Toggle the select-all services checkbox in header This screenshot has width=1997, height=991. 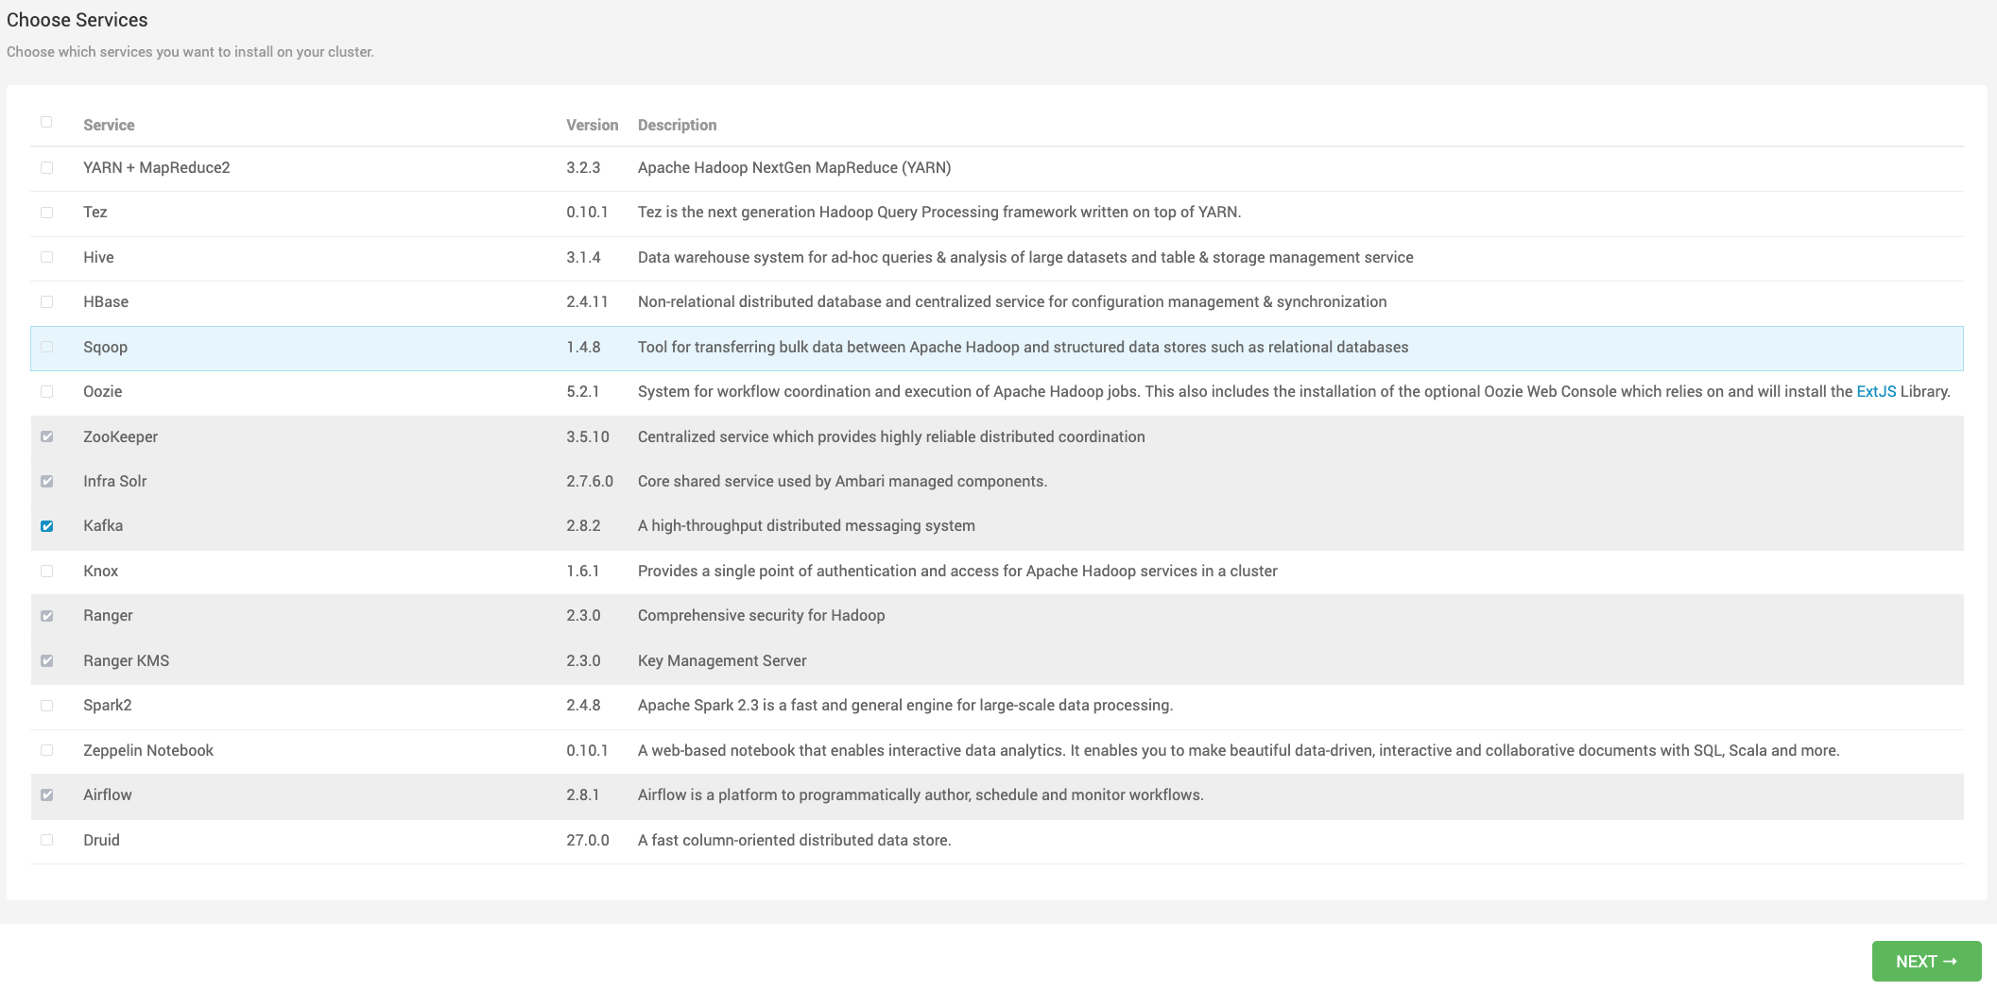46,122
